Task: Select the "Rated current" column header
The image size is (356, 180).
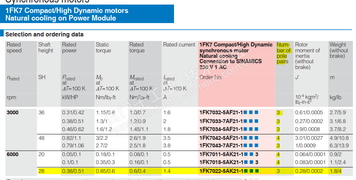Action: 179,45
